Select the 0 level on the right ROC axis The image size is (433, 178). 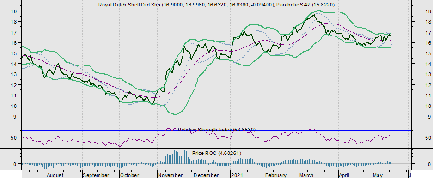[429, 164]
